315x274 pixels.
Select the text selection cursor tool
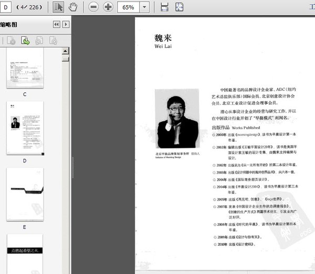point(58,7)
